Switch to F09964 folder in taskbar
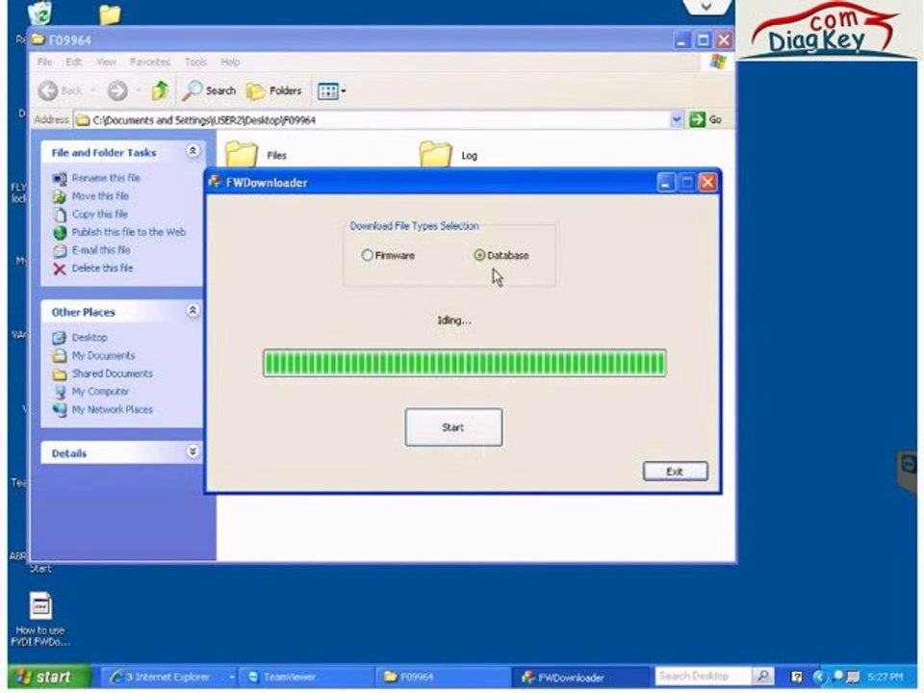This screenshot has height=693, width=924. 443,677
